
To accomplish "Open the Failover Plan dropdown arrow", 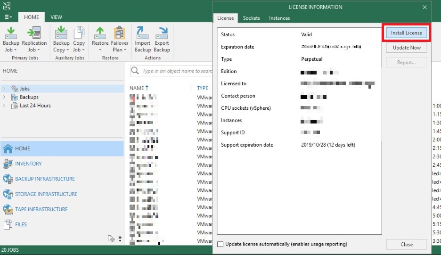I will [125, 50].
